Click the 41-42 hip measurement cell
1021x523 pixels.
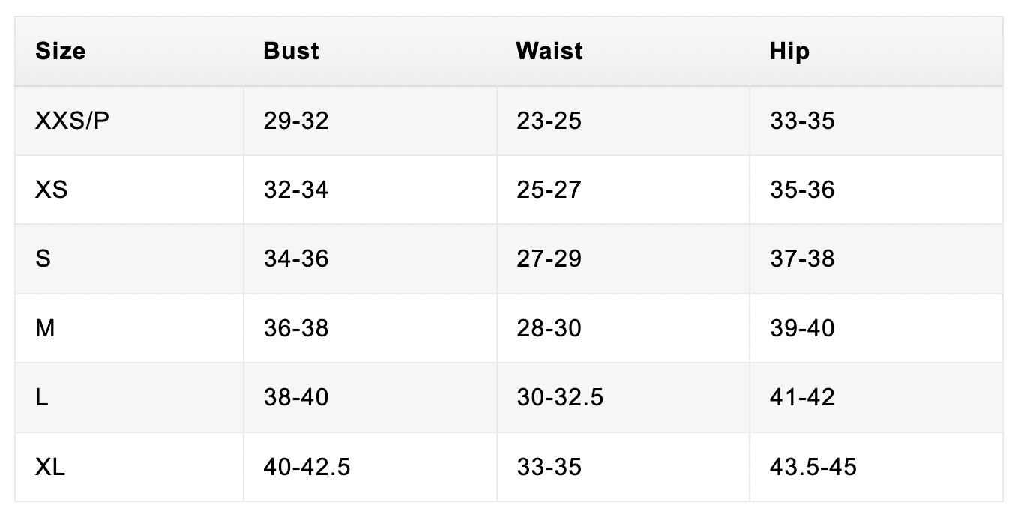point(802,397)
